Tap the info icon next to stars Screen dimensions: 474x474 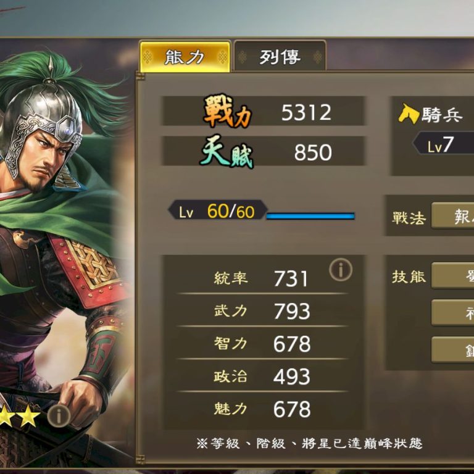(59, 415)
